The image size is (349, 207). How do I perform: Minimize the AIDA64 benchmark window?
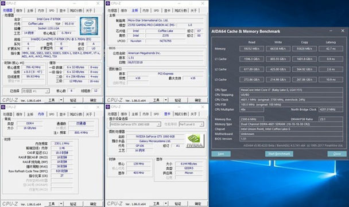tap(331, 31)
